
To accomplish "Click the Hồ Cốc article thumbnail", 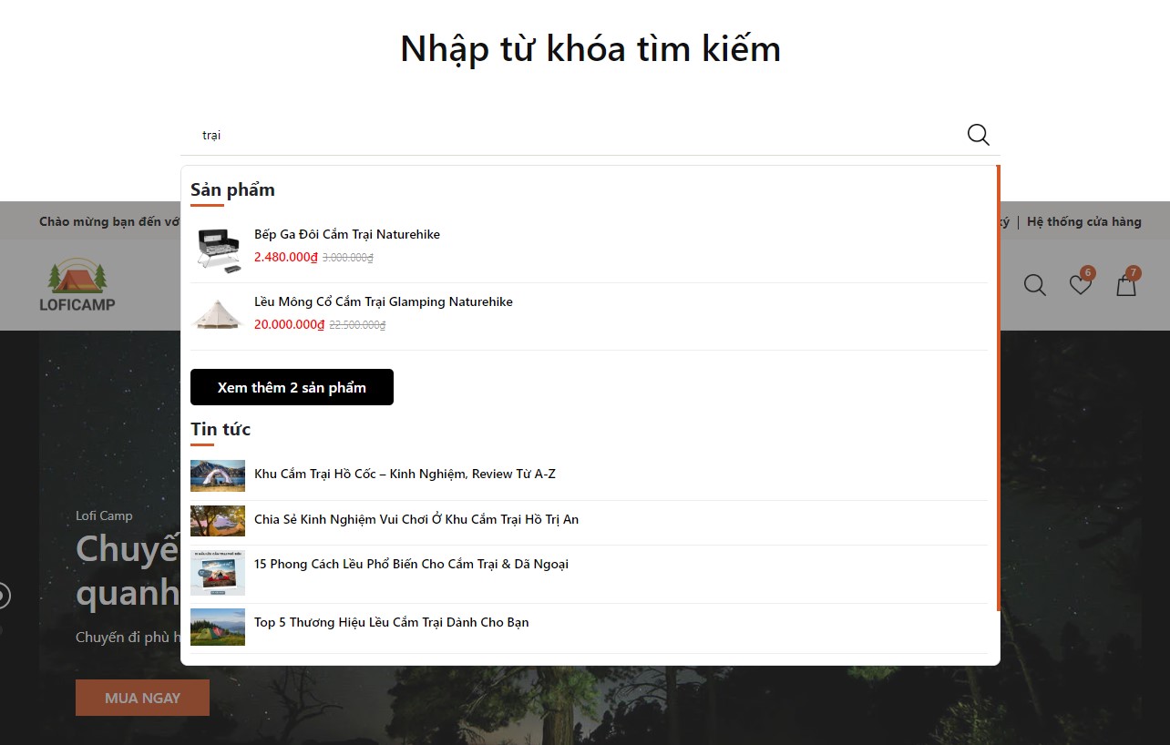I will (x=218, y=475).
